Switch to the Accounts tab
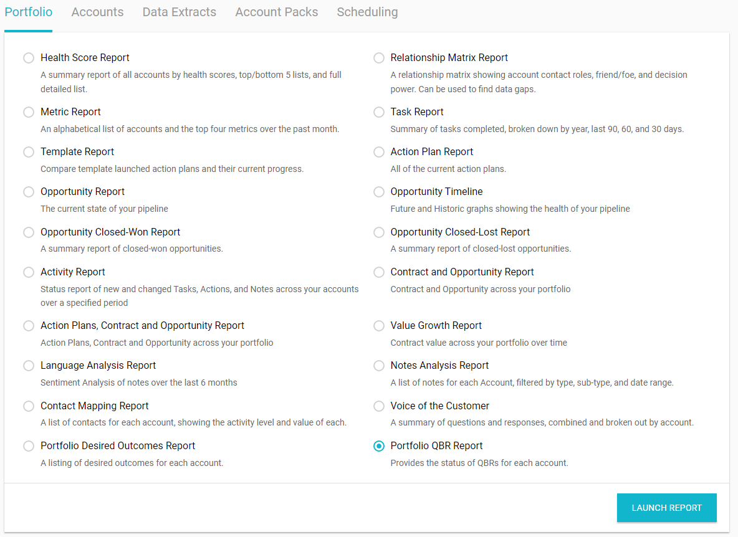This screenshot has height=537, width=738. click(x=97, y=12)
